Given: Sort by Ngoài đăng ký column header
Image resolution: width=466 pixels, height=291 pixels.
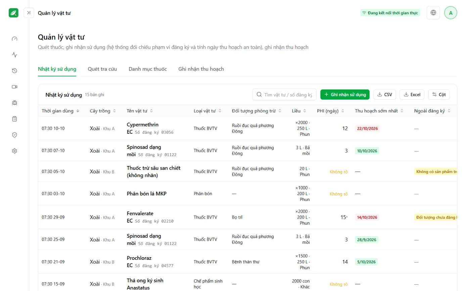Looking at the screenshot, I should 432,111.
